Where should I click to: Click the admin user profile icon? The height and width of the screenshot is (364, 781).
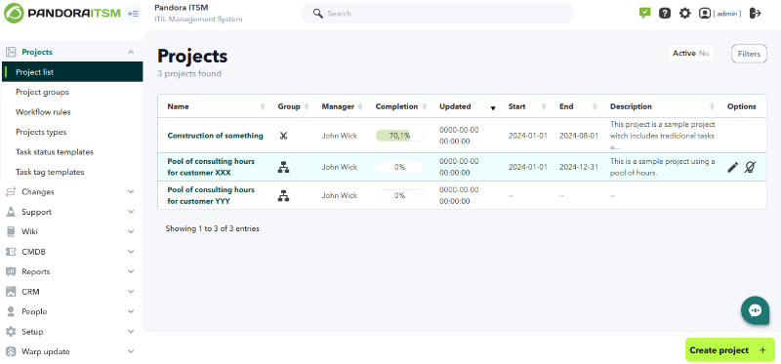click(x=704, y=14)
